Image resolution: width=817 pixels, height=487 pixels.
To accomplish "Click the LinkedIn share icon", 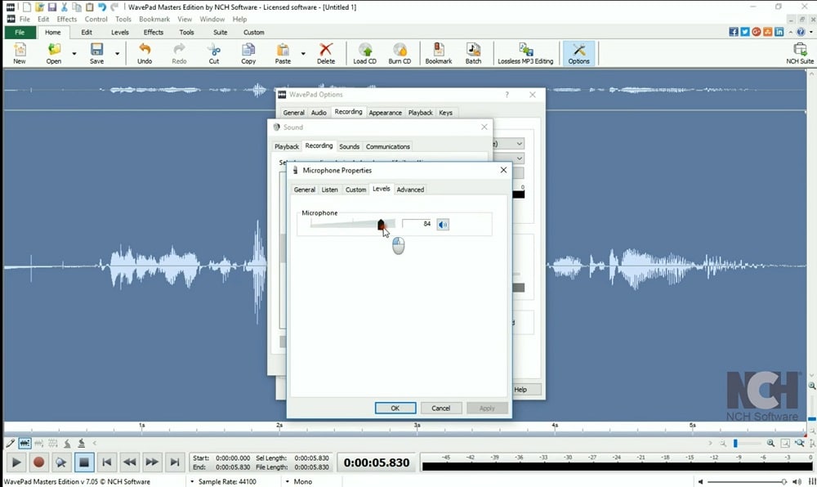I will [x=779, y=33].
